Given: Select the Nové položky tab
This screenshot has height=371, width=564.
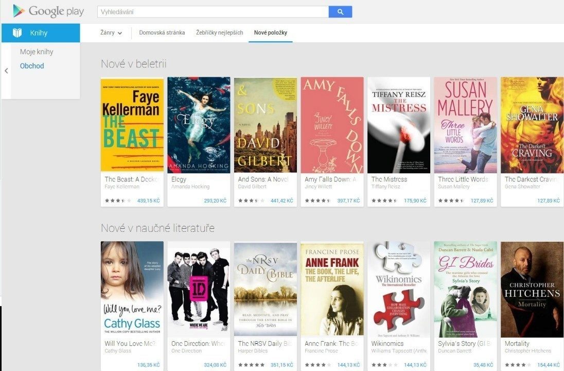Looking at the screenshot, I should pos(271,33).
